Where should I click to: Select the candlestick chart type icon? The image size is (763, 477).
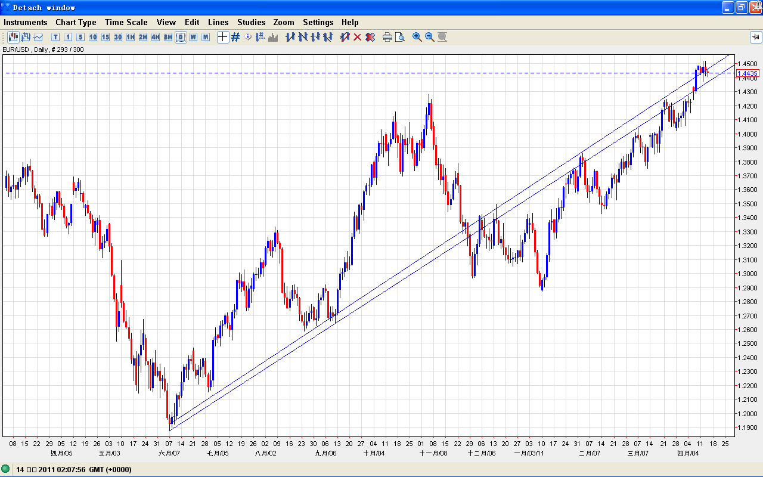13,37
